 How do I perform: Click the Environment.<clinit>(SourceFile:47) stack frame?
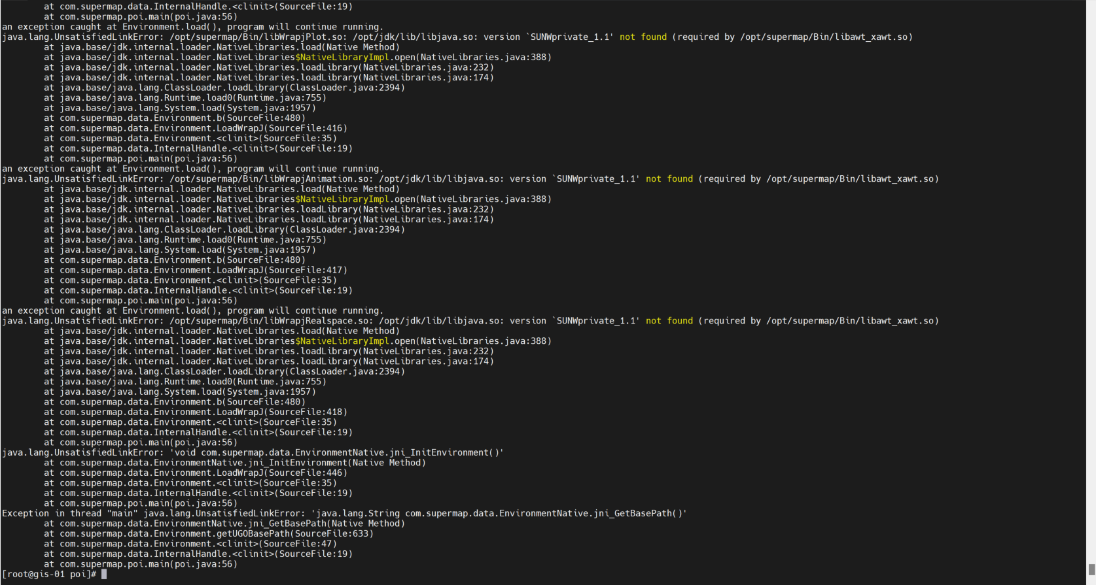(x=190, y=544)
